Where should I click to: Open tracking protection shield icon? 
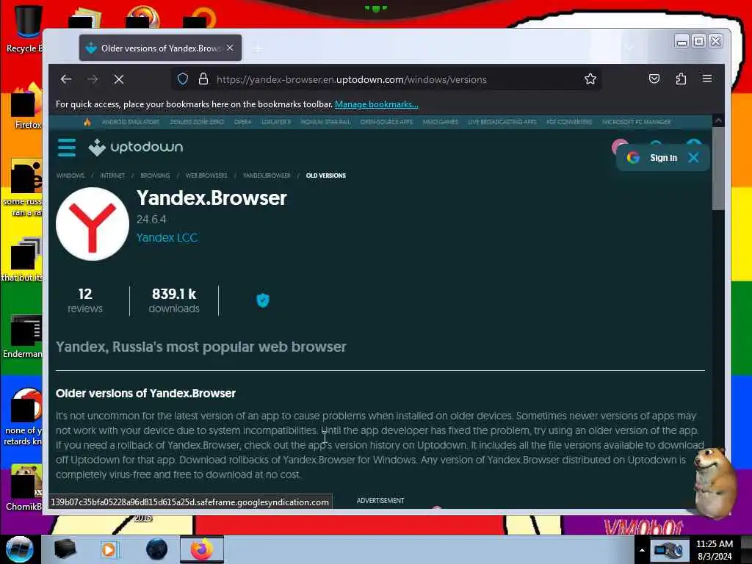tap(183, 79)
